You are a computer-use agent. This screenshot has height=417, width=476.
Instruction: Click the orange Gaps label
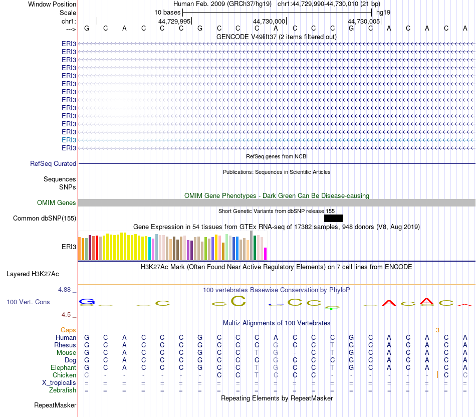click(68, 330)
